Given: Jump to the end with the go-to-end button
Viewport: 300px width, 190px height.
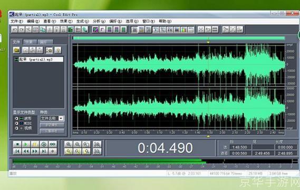Looking at the screenshot, I should click(44, 151).
